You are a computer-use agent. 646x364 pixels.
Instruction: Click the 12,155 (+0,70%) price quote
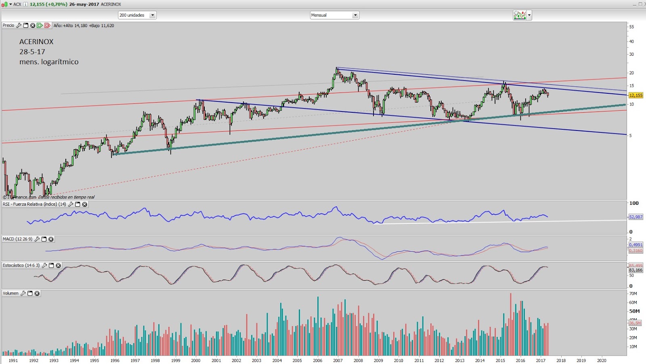(48, 4)
